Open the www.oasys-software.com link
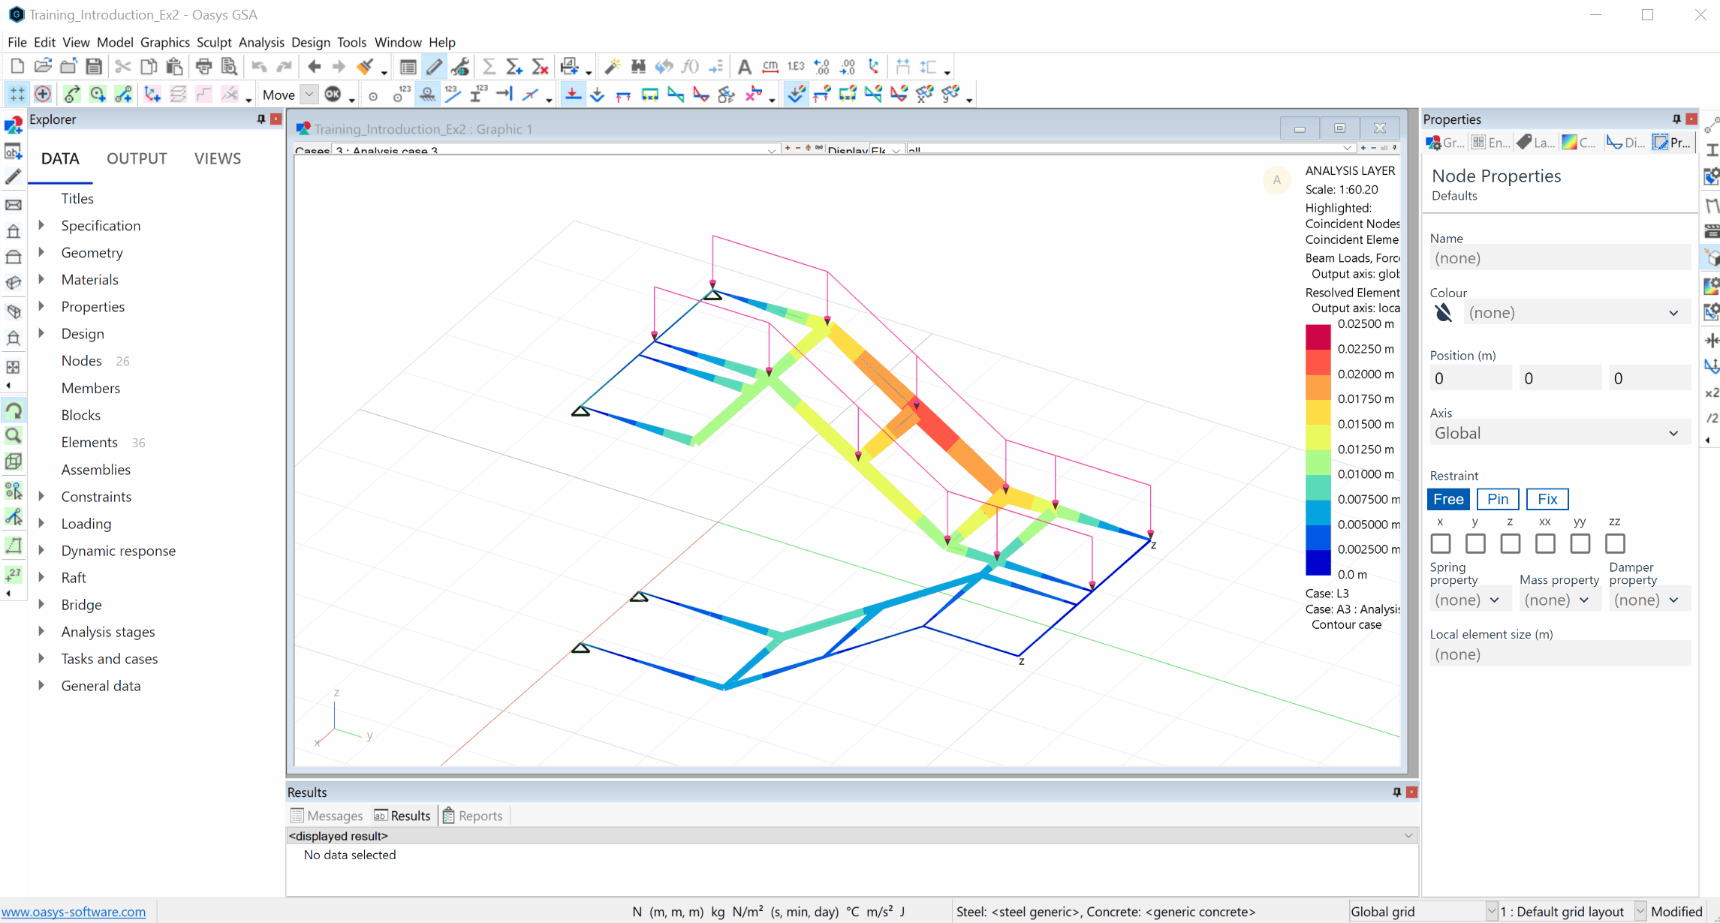 coord(74,912)
